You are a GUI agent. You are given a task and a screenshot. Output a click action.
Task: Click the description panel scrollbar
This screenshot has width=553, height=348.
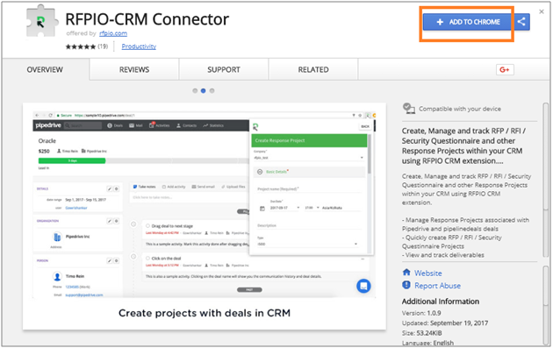[546, 181]
